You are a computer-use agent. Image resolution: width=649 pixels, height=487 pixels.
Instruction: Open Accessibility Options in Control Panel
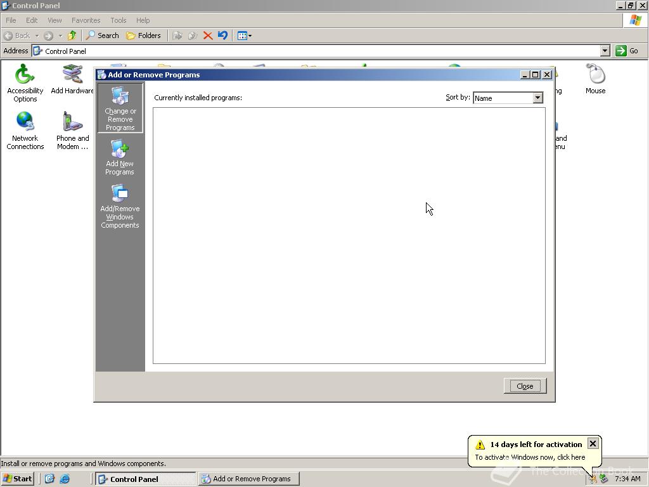[25, 83]
